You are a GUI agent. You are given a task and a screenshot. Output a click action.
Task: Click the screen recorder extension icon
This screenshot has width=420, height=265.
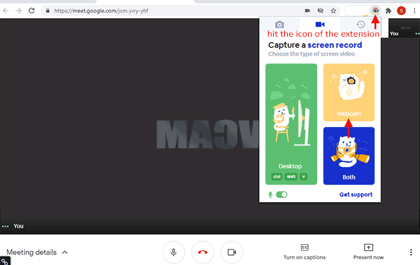click(x=376, y=10)
